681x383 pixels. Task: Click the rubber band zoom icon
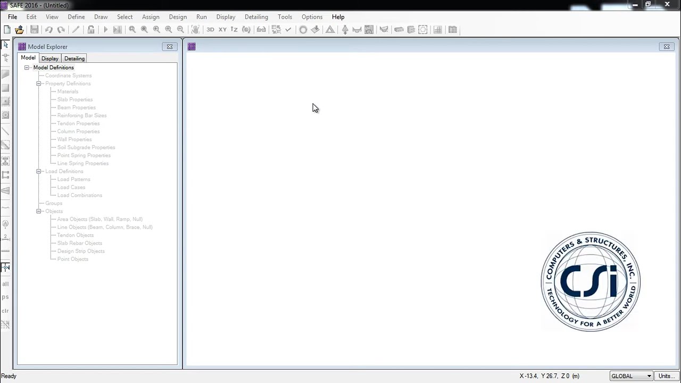click(x=132, y=30)
